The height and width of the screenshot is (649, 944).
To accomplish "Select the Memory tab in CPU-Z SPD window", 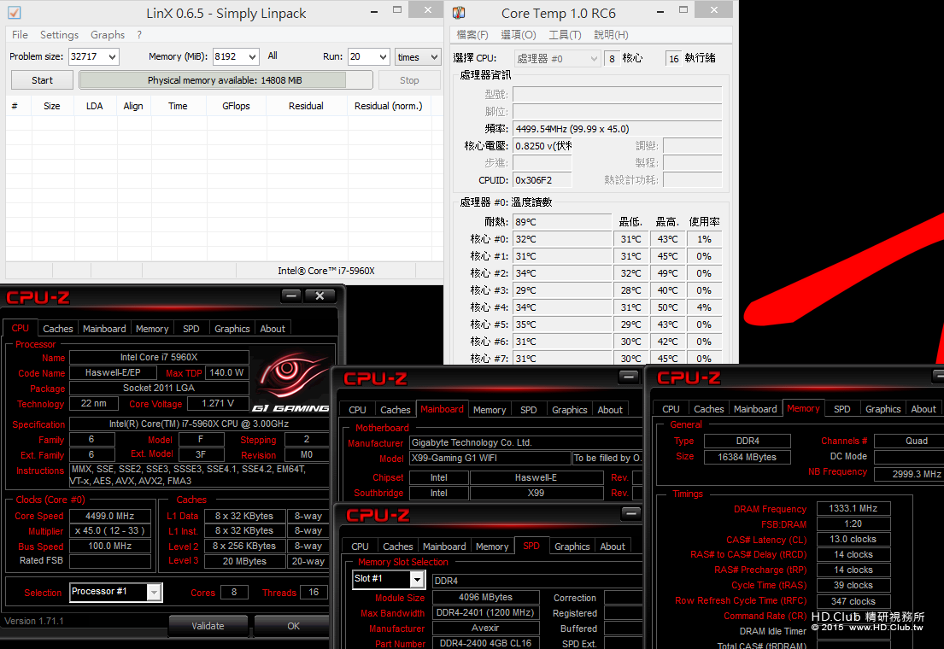I will 492,547.
